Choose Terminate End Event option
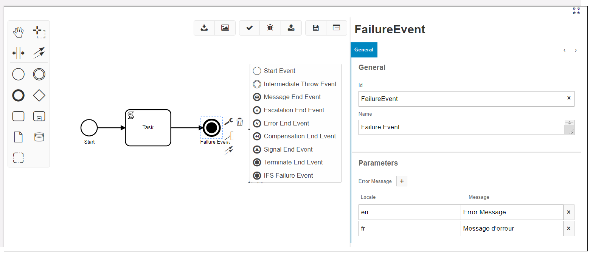Image resolution: width=590 pixels, height=254 pixels. [293, 162]
